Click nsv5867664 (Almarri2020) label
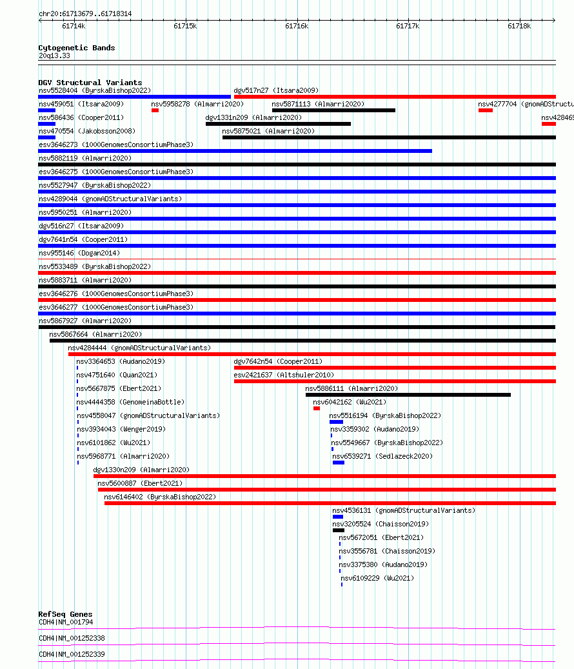Screen dimensions: 574x669 (95, 334)
